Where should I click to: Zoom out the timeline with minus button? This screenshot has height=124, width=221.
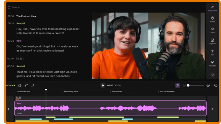(184, 85)
